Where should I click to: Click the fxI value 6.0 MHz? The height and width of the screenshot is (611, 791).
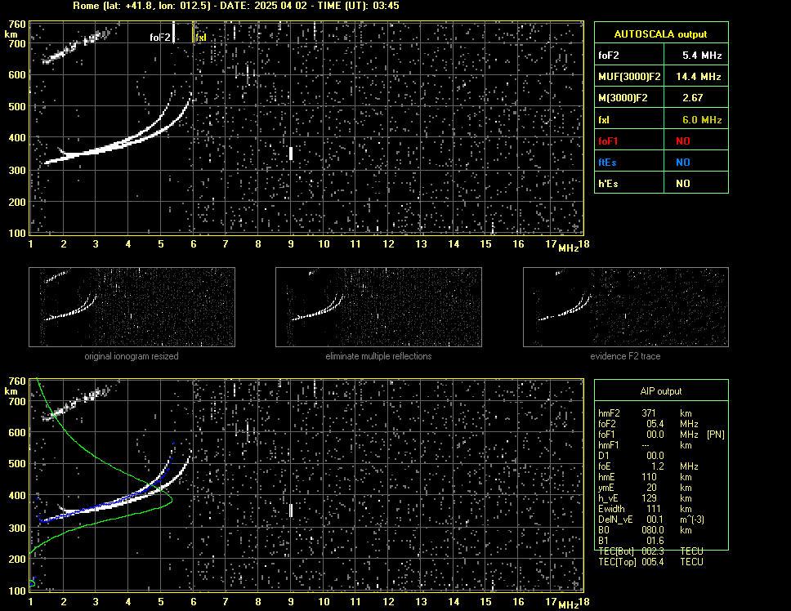(x=702, y=120)
